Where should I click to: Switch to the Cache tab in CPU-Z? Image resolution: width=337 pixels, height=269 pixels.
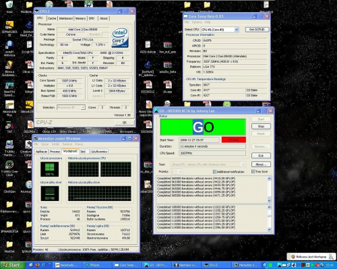click(52, 18)
